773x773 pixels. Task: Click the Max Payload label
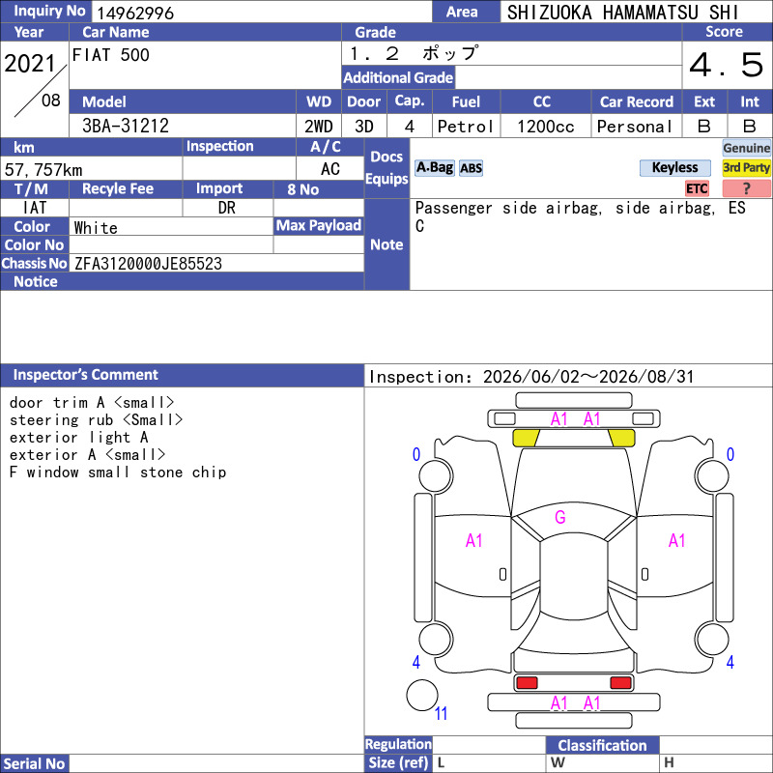point(319,225)
